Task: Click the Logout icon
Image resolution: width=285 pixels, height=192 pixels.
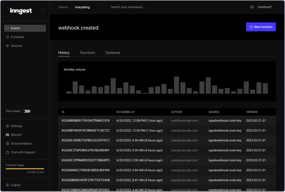Action: pyautogui.click(x=7, y=185)
